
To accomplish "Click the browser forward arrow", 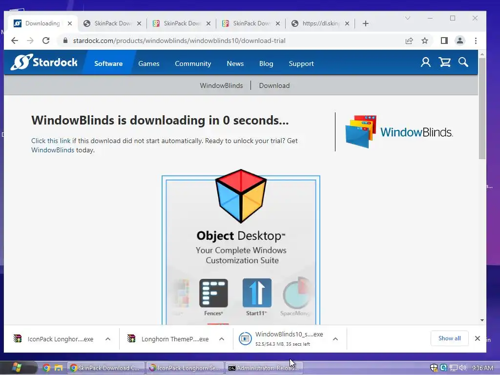I will tap(30, 41).
